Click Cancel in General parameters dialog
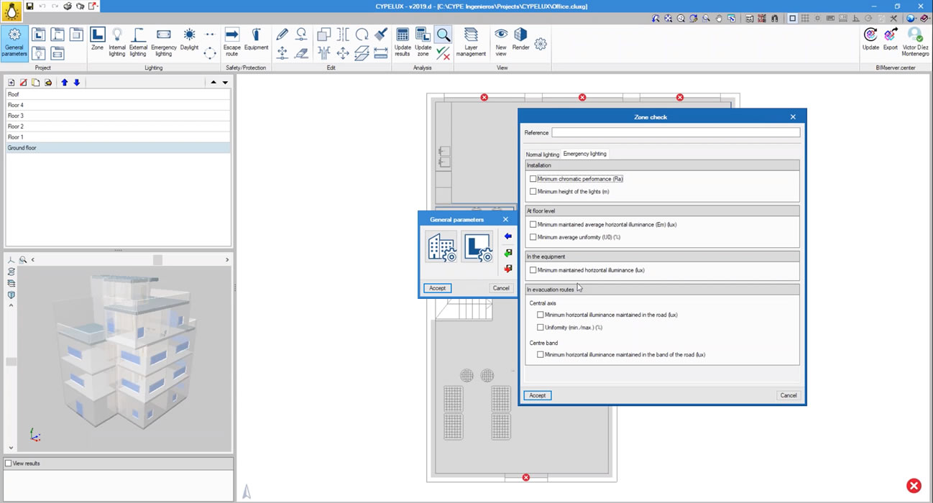This screenshot has width=933, height=503. tap(501, 288)
